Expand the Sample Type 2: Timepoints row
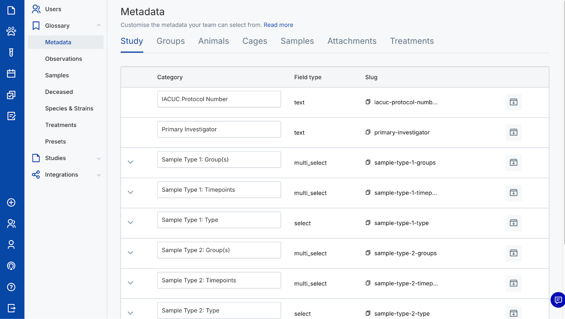Viewport: 565px width, 319px height. coord(131,283)
